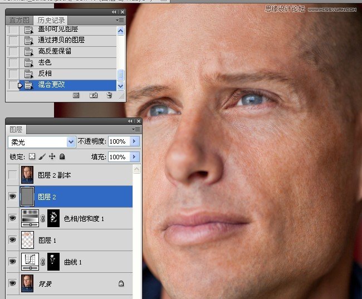Image resolution: width=362 pixels, height=299 pixels.
Task: Select the 背景 layer thumbnail
Action: (x=27, y=283)
